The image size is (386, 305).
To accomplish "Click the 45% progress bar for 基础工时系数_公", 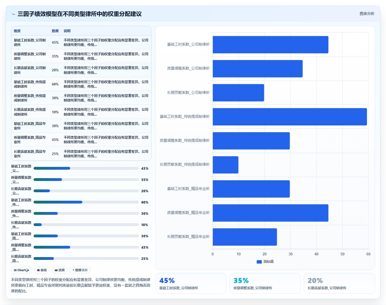I will (x=86, y=168).
